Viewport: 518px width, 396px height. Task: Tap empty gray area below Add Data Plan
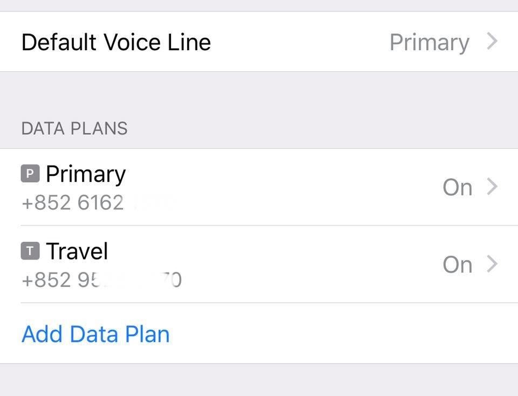click(x=259, y=380)
